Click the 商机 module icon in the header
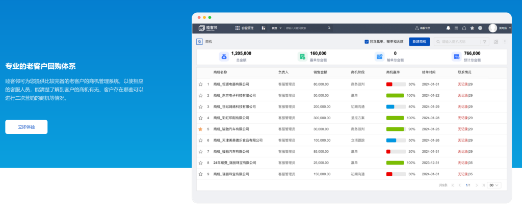522x218 pixels. [x=199, y=42]
